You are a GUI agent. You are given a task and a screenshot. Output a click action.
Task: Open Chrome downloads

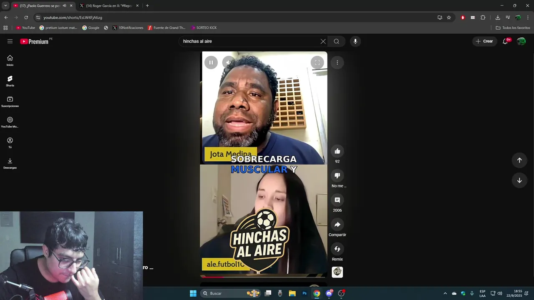(x=498, y=17)
